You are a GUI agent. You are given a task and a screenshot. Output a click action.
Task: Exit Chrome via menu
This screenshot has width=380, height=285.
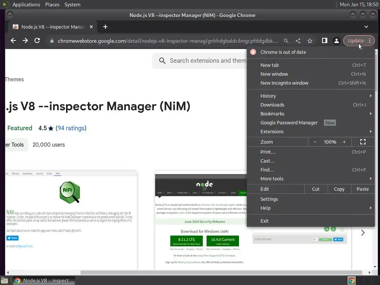click(x=311, y=221)
